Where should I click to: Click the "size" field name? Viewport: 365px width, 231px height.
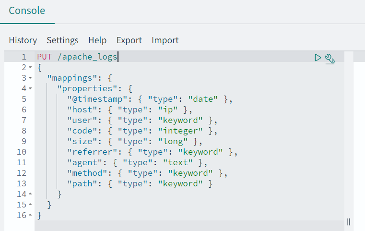tap(82, 141)
